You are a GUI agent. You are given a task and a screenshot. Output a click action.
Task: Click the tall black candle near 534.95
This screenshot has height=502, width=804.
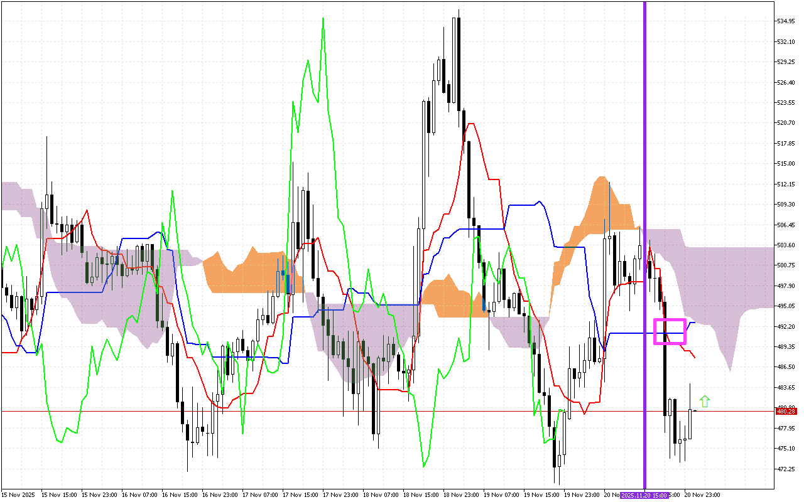pyautogui.click(x=459, y=63)
